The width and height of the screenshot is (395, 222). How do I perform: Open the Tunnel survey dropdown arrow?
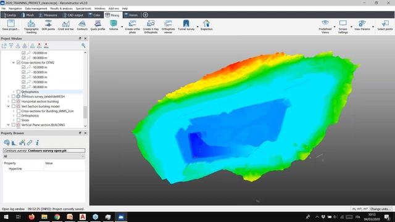[197, 27]
